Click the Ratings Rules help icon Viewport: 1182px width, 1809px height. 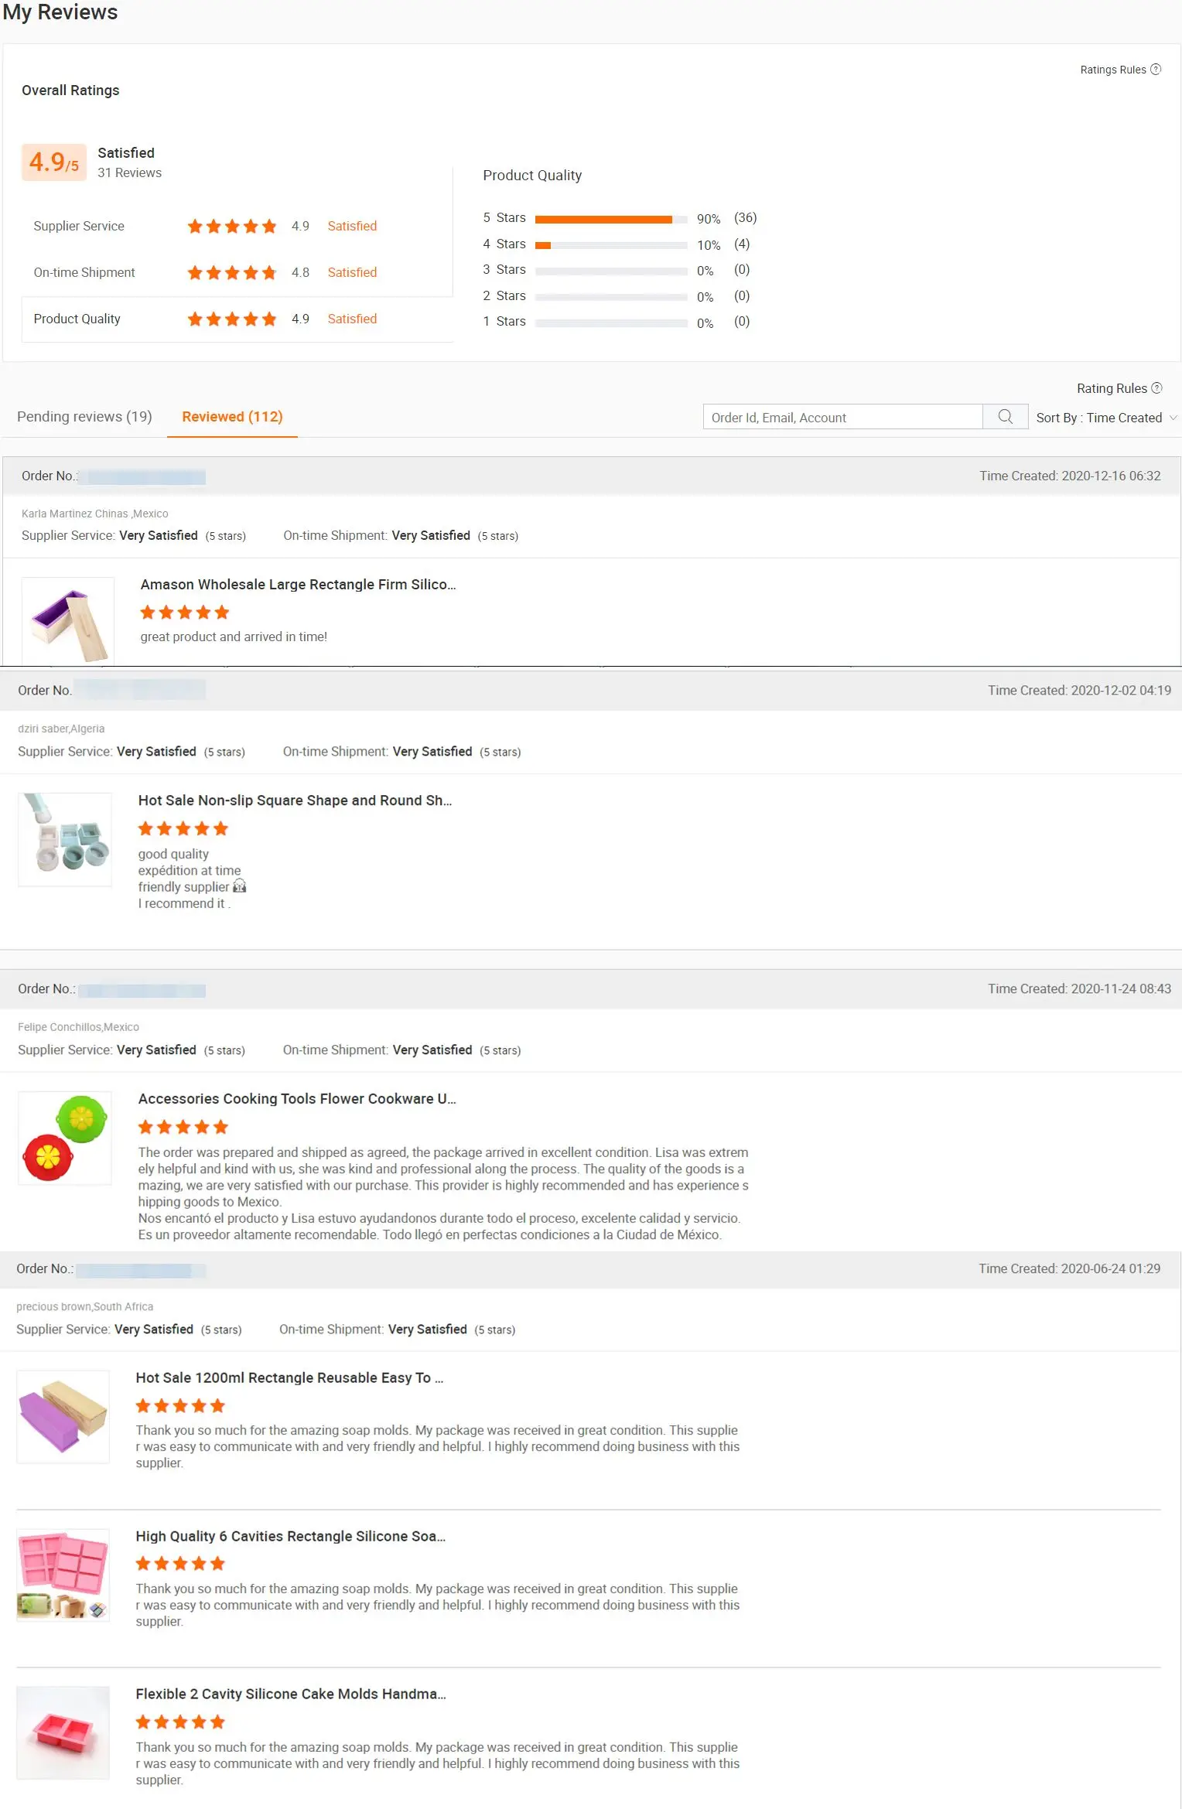tap(1156, 70)
